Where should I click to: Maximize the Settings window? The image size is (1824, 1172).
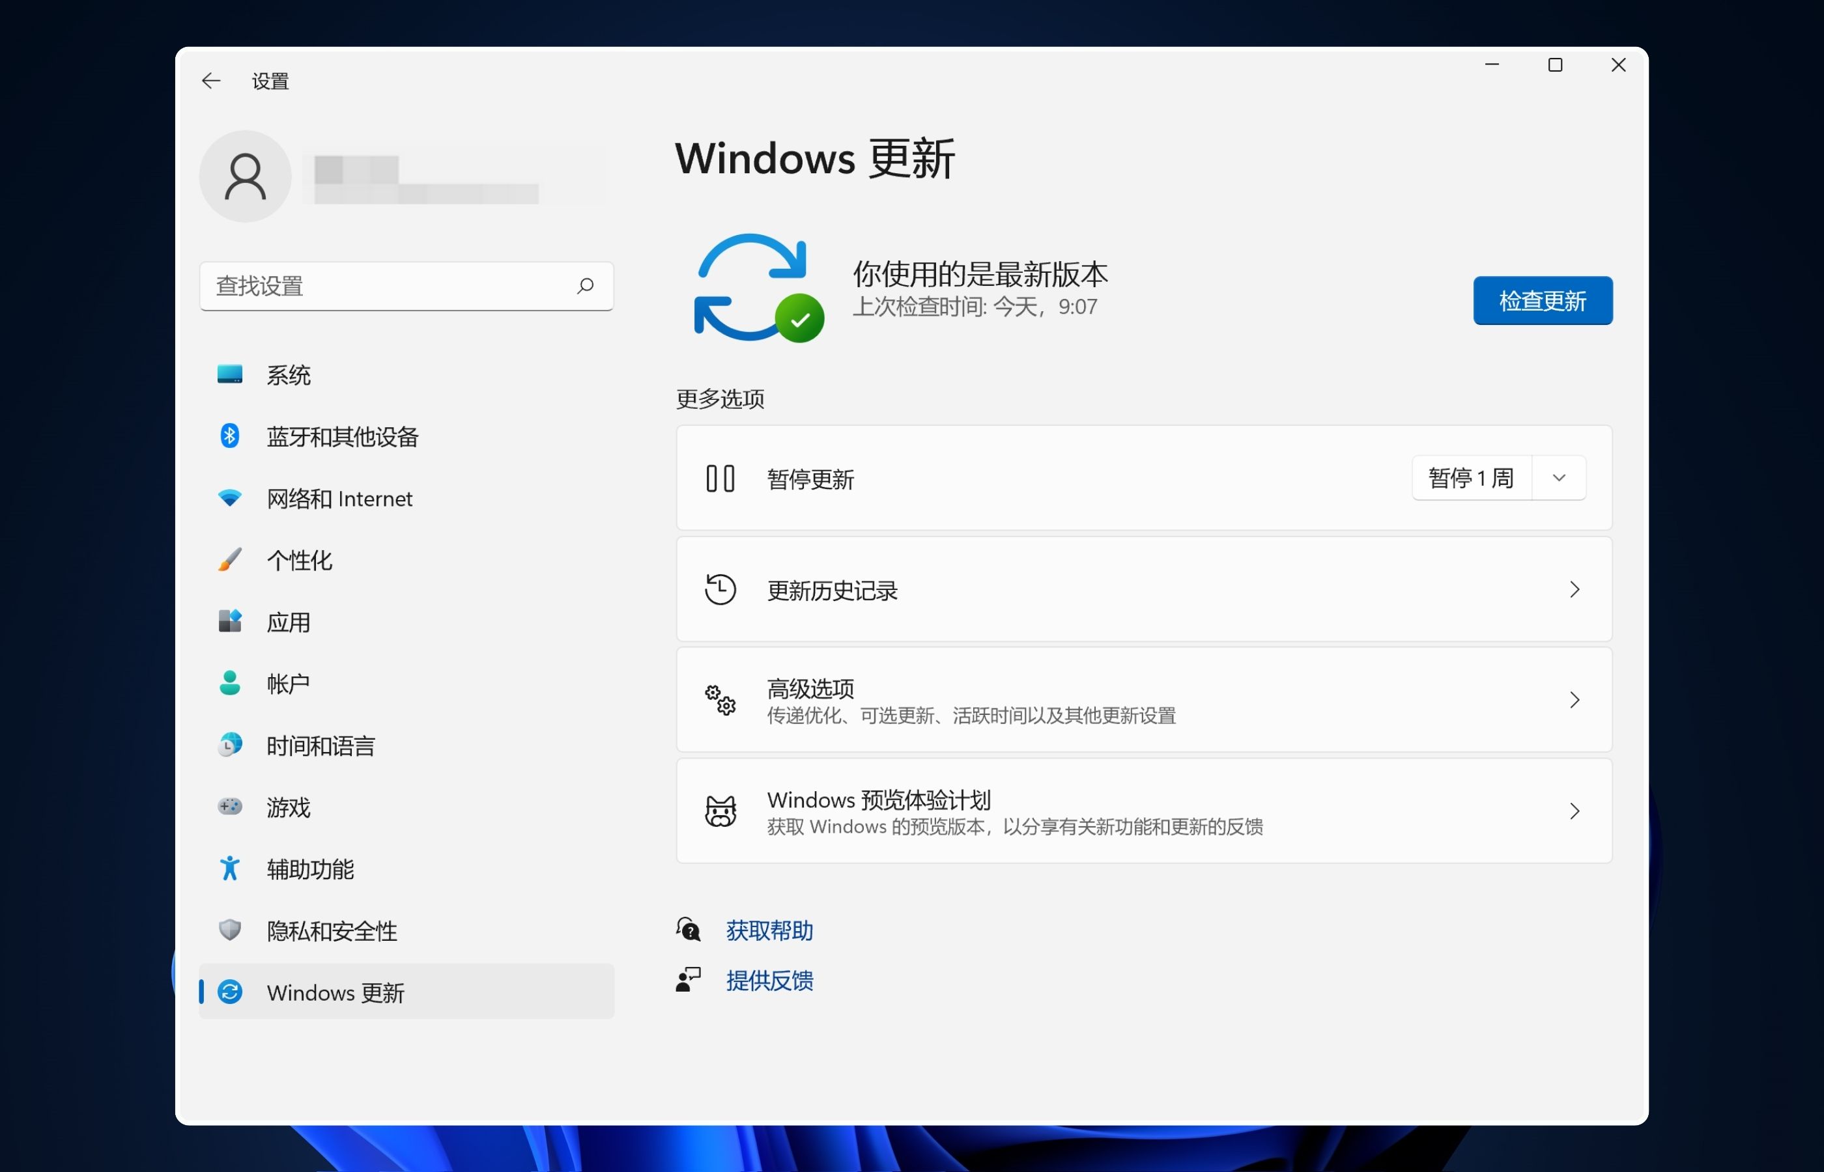point(1555,66)
